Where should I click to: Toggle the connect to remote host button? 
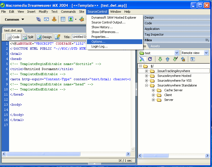point(142,59)
